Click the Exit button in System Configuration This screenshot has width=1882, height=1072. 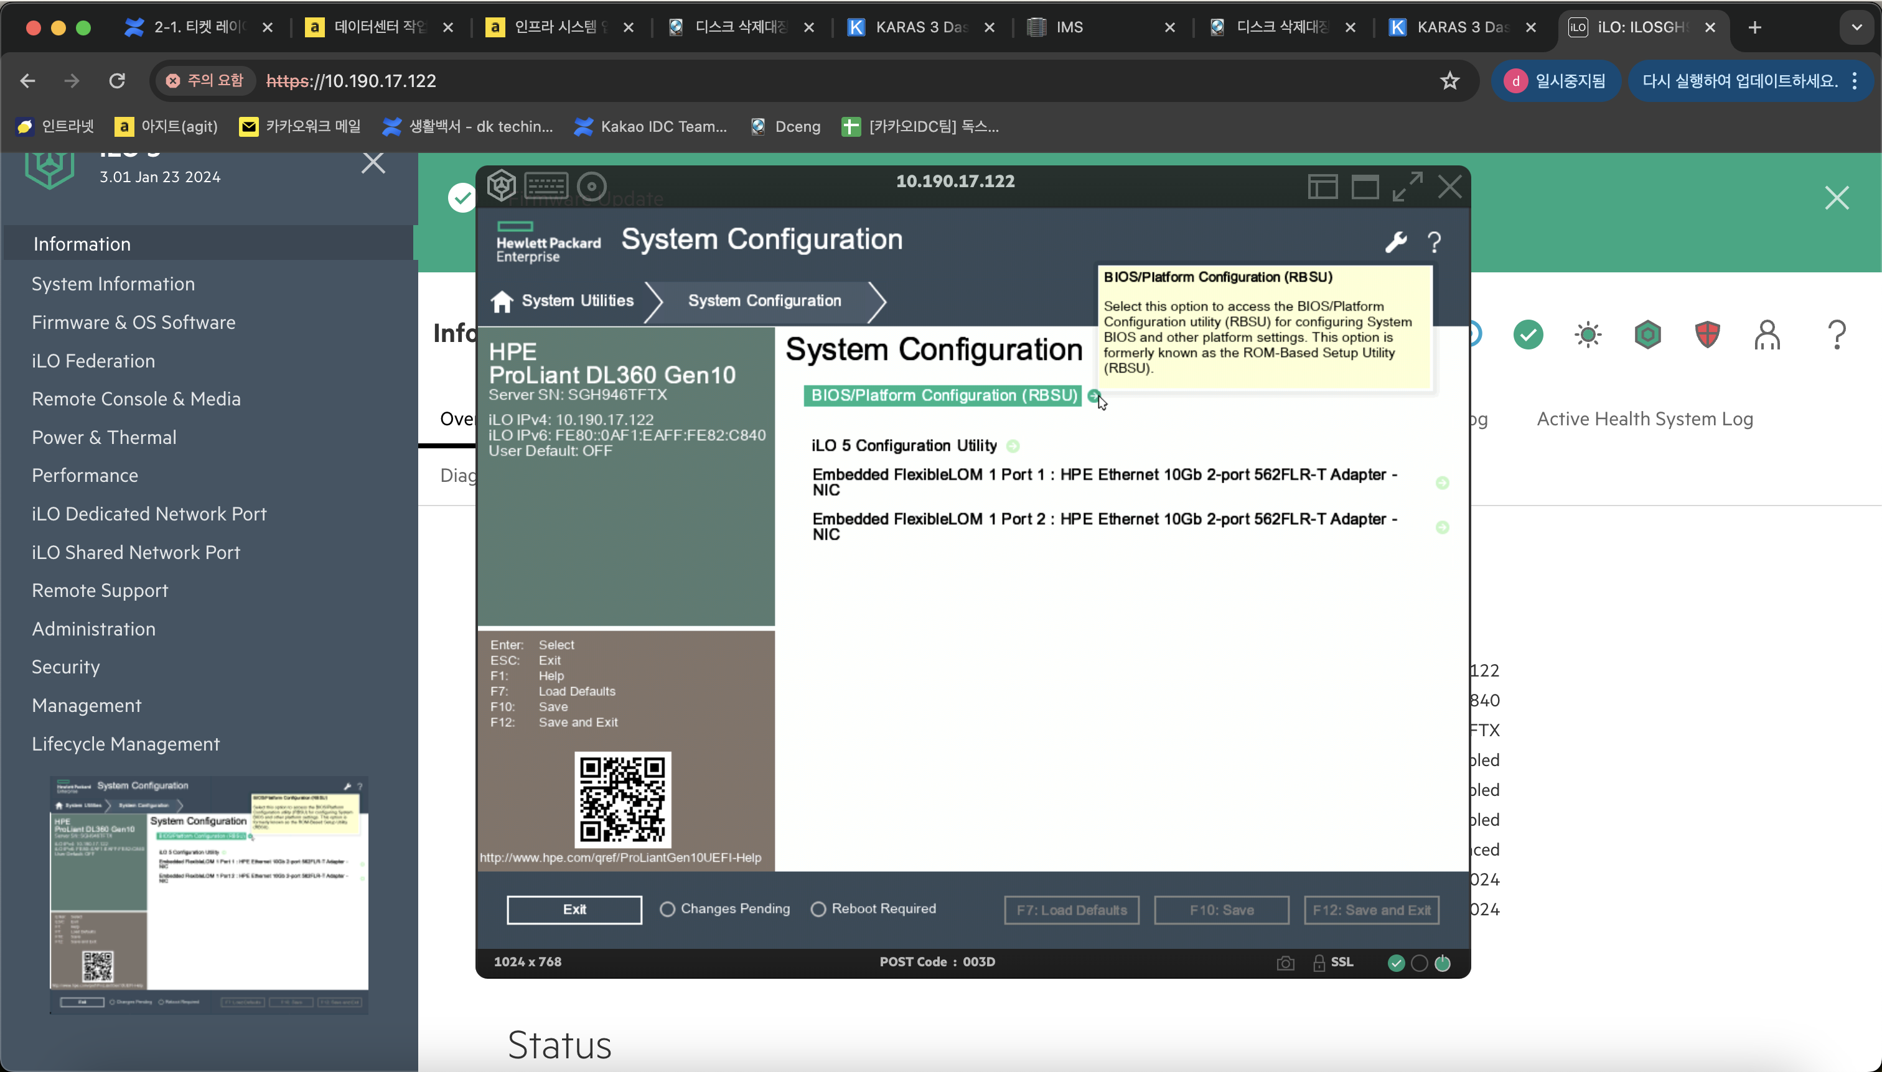(x=574, y=910)
